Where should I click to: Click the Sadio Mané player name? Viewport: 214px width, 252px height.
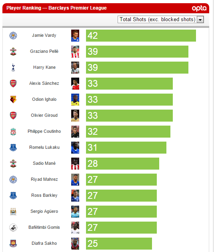click(x=44, y=163)
